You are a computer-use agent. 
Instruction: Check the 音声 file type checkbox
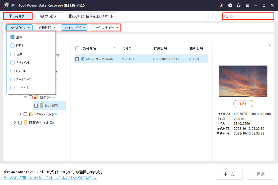[x=12, y=54]
